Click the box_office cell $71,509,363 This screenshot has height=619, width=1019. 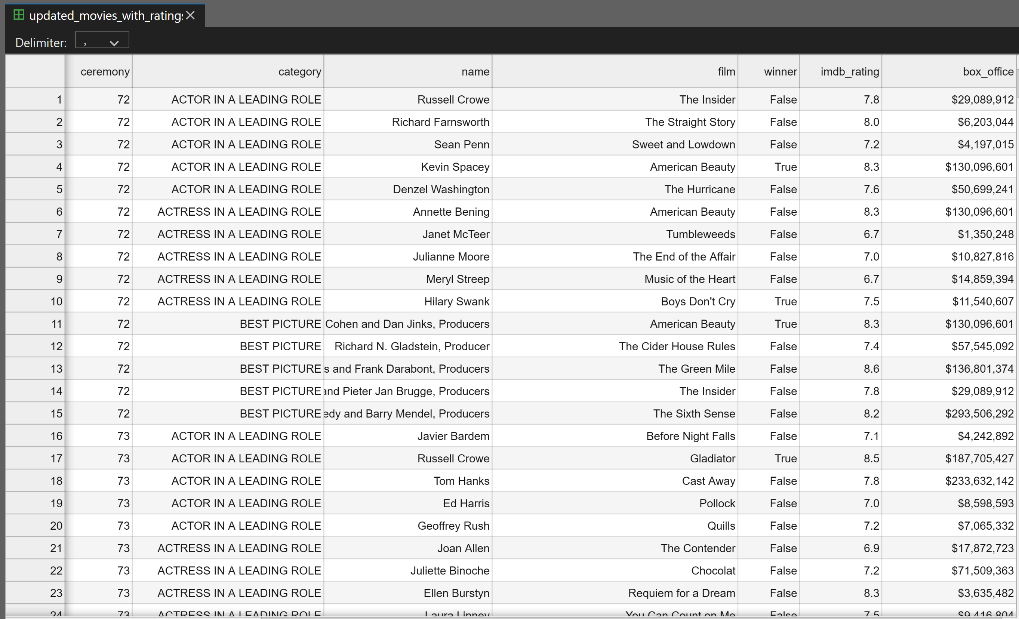(949, 571)
